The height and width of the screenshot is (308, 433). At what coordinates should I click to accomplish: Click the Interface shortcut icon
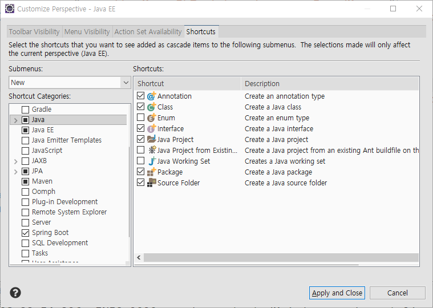coord(151,128)
